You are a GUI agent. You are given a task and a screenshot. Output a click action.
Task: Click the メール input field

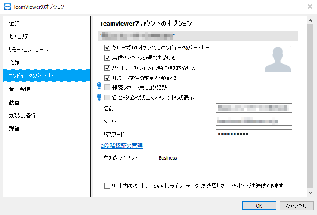pyautogui.click(x=254, y=121)
